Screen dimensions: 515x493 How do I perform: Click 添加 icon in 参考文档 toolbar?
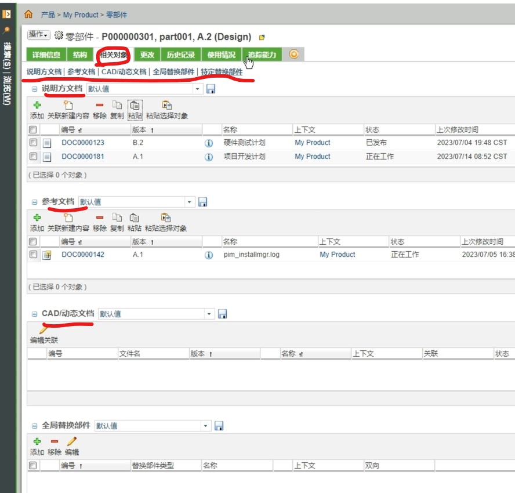(37, 217)
